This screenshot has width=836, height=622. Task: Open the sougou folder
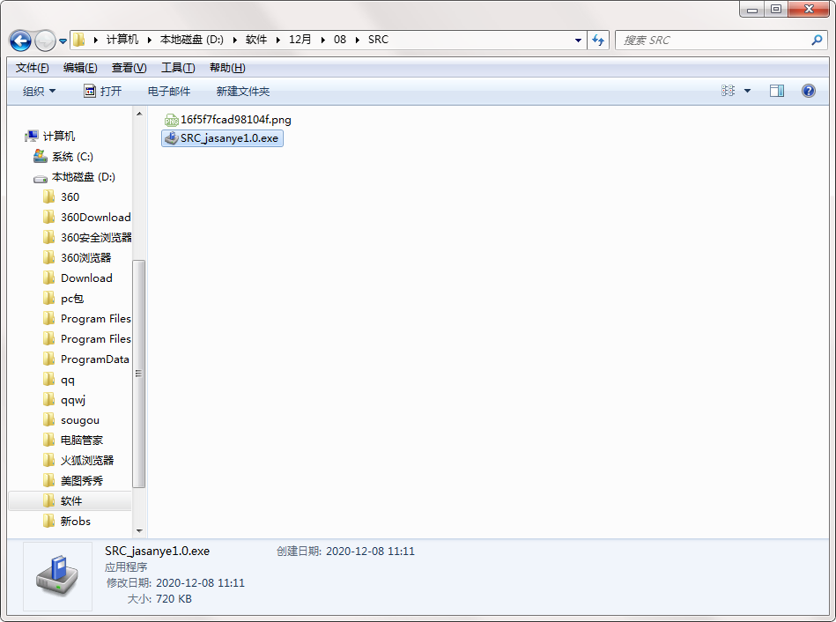click(x=71, y=420)
